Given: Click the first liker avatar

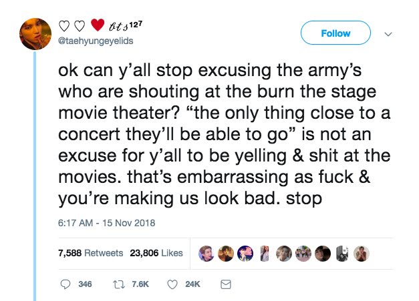Looking at the screenshot, I should pyautogui.click(x=206, y=254).
